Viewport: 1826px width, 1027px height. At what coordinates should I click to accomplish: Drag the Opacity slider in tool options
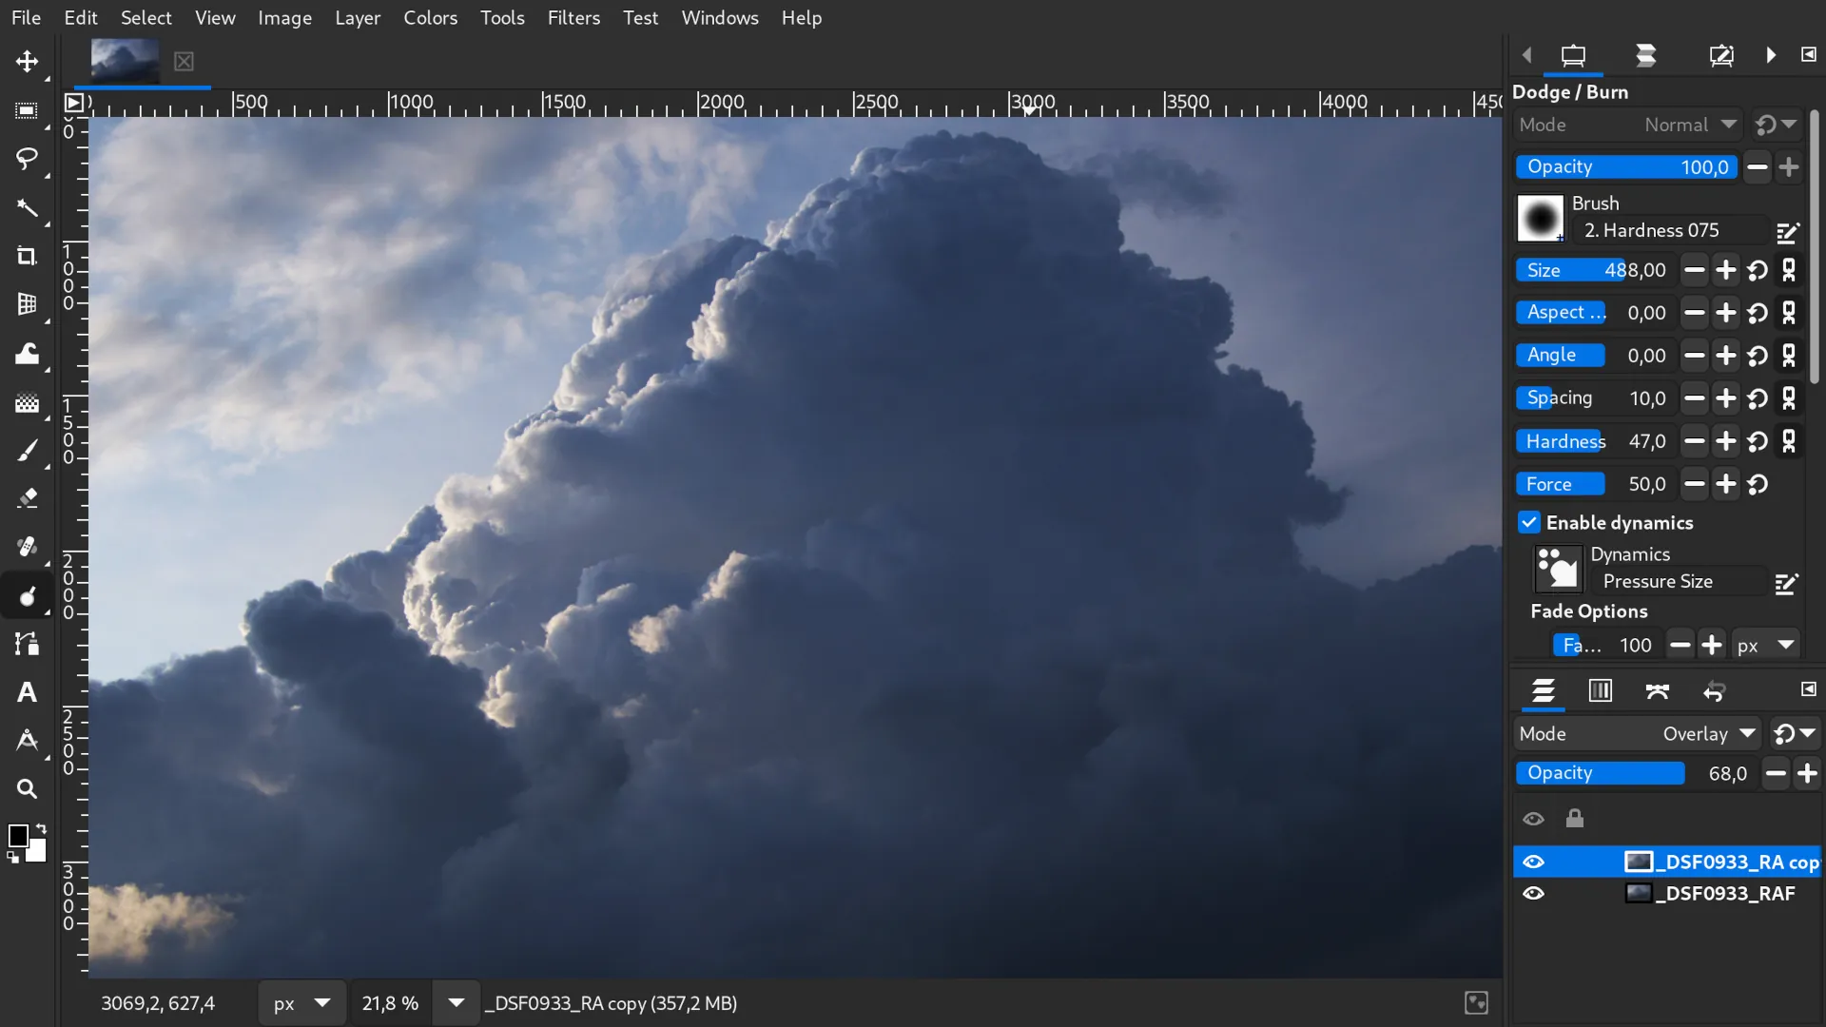[1626, 166]
